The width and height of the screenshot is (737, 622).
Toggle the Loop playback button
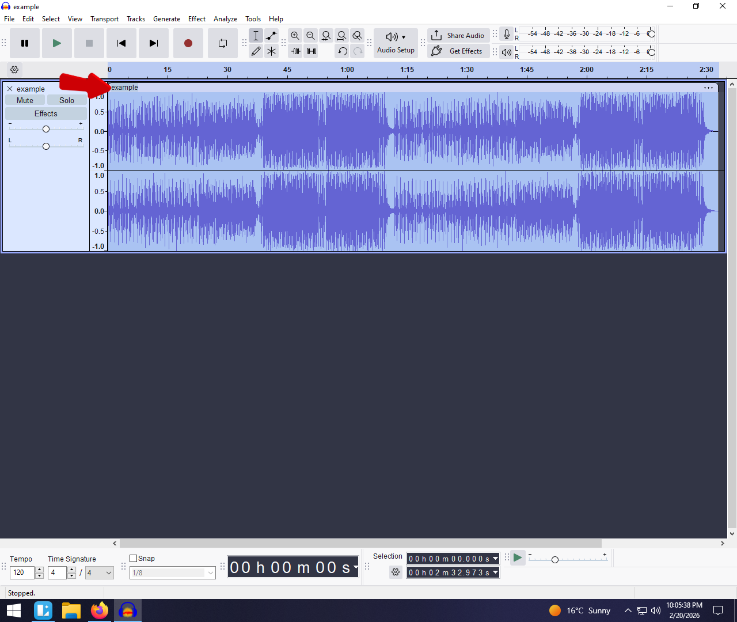(223, 43)
